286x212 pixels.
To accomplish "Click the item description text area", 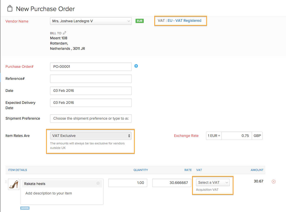I will tap(62, 196).
